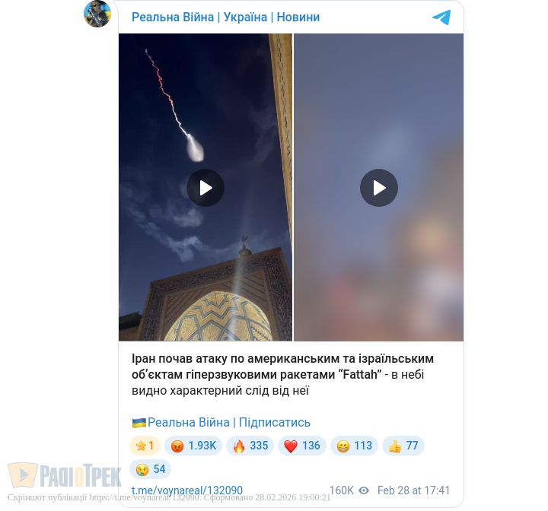Click the РадіоТрек watermark logo
Screen dimensions: 548x511
click(x=65, y=475)
